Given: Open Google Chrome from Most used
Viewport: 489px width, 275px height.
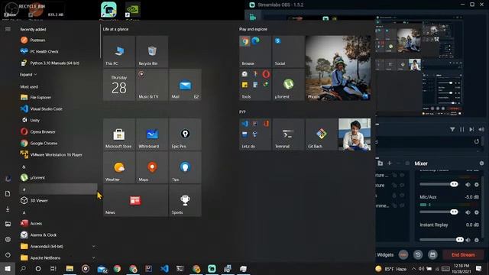Looking at the screenshot, I should (58, 143).
